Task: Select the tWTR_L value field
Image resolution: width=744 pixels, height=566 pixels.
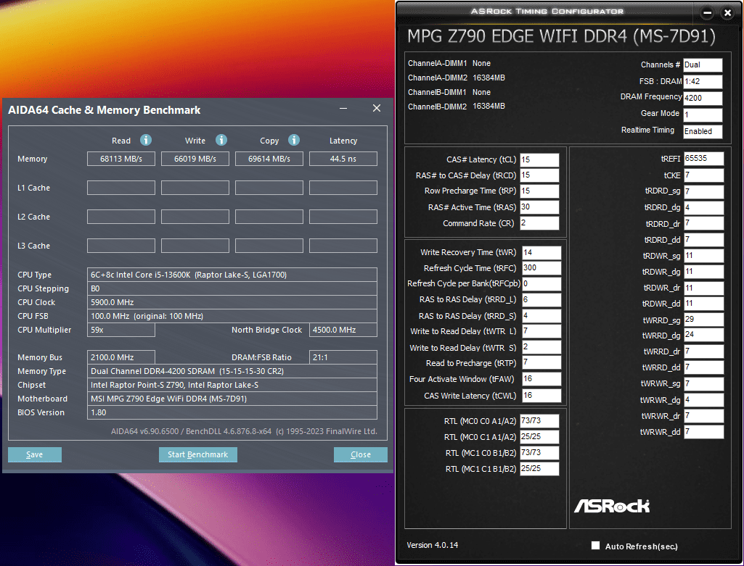Action: tap(541, 331)
